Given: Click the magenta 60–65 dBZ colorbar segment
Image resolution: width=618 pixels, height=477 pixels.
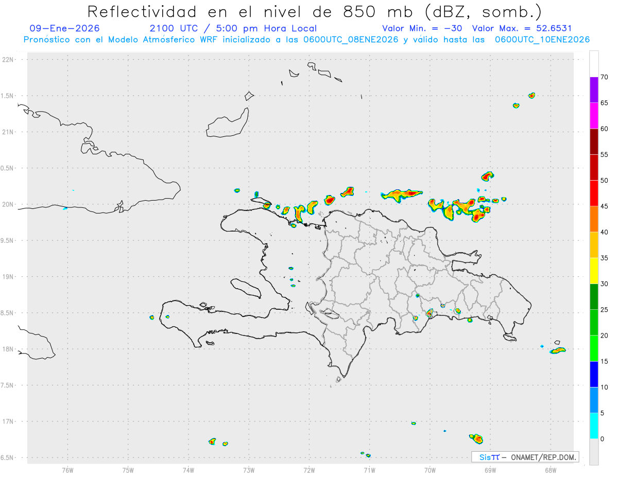Looking at the screenshot, I should [x=594, y=115].
